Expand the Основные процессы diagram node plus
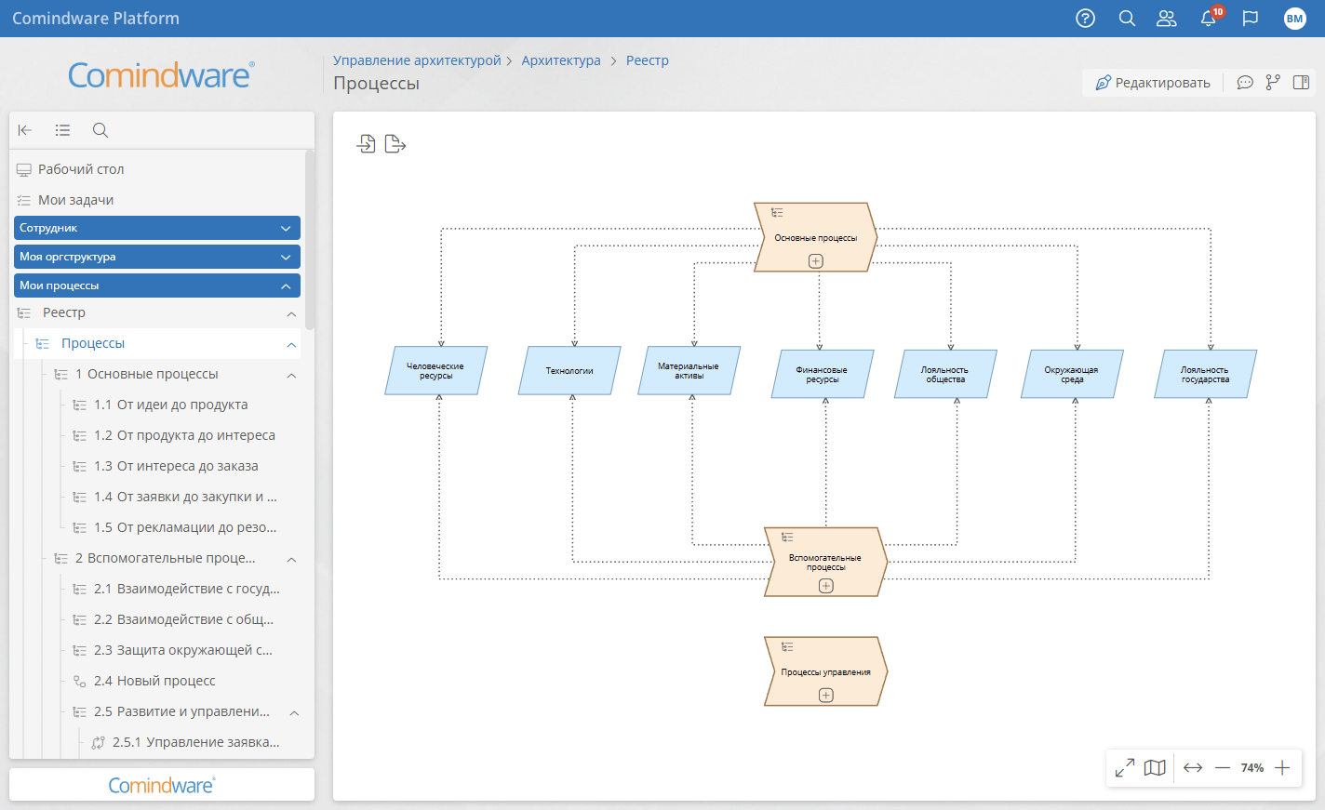Viewport: 1325px width, 810px height. click(816, 261)
